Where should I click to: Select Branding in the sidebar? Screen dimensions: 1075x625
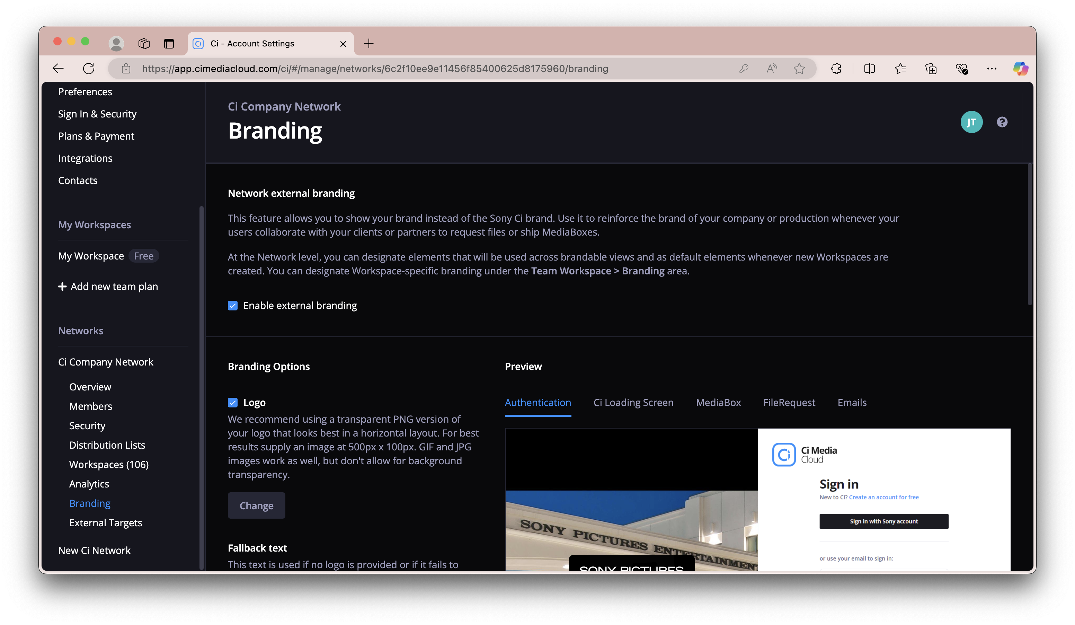click(90, 503)
